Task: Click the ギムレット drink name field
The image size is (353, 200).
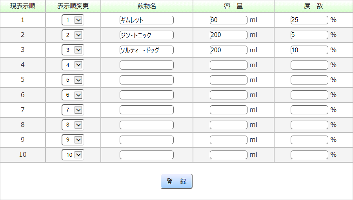Action: click(146, 20)
